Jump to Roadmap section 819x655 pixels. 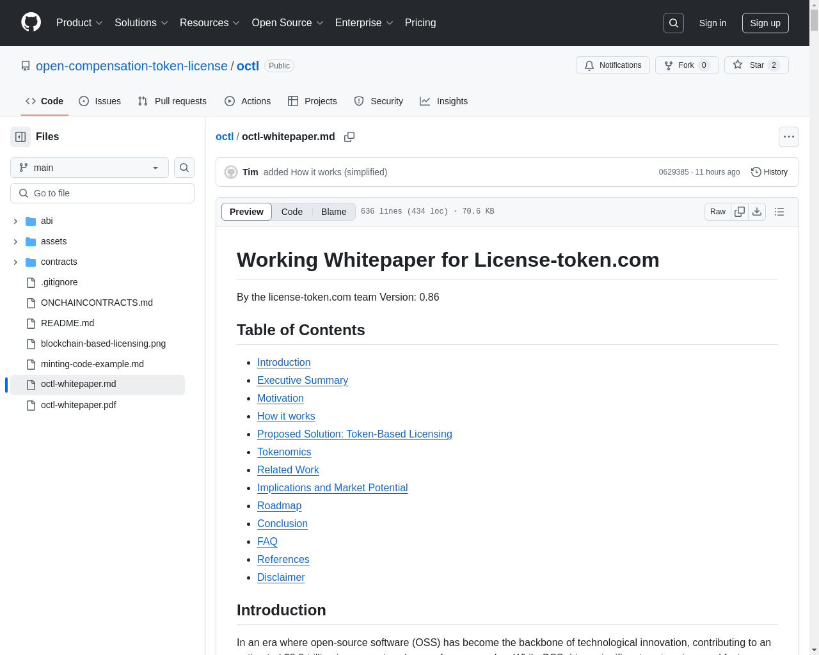[279, 505]
